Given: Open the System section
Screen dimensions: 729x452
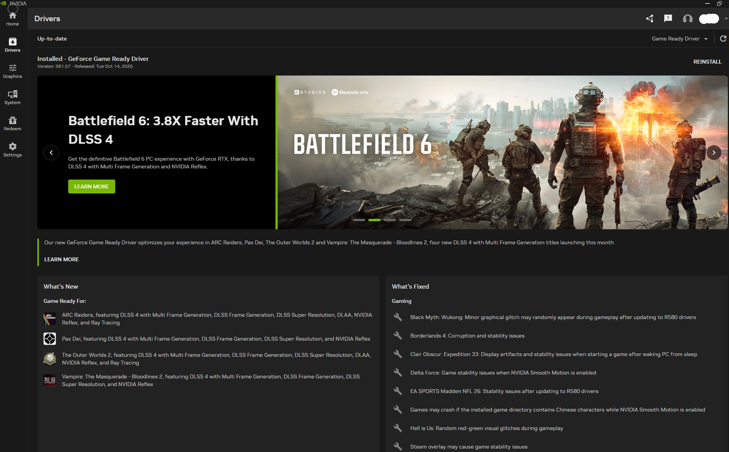Looking at the screenshot, I should coord(12,97).
